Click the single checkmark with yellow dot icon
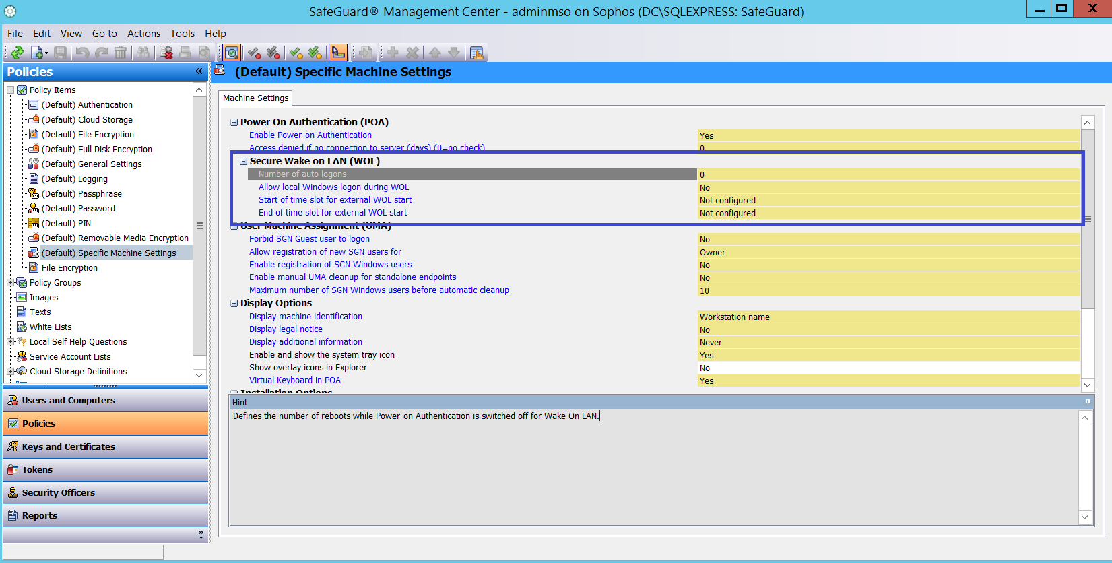1112x563 pixels. point(296,53)
